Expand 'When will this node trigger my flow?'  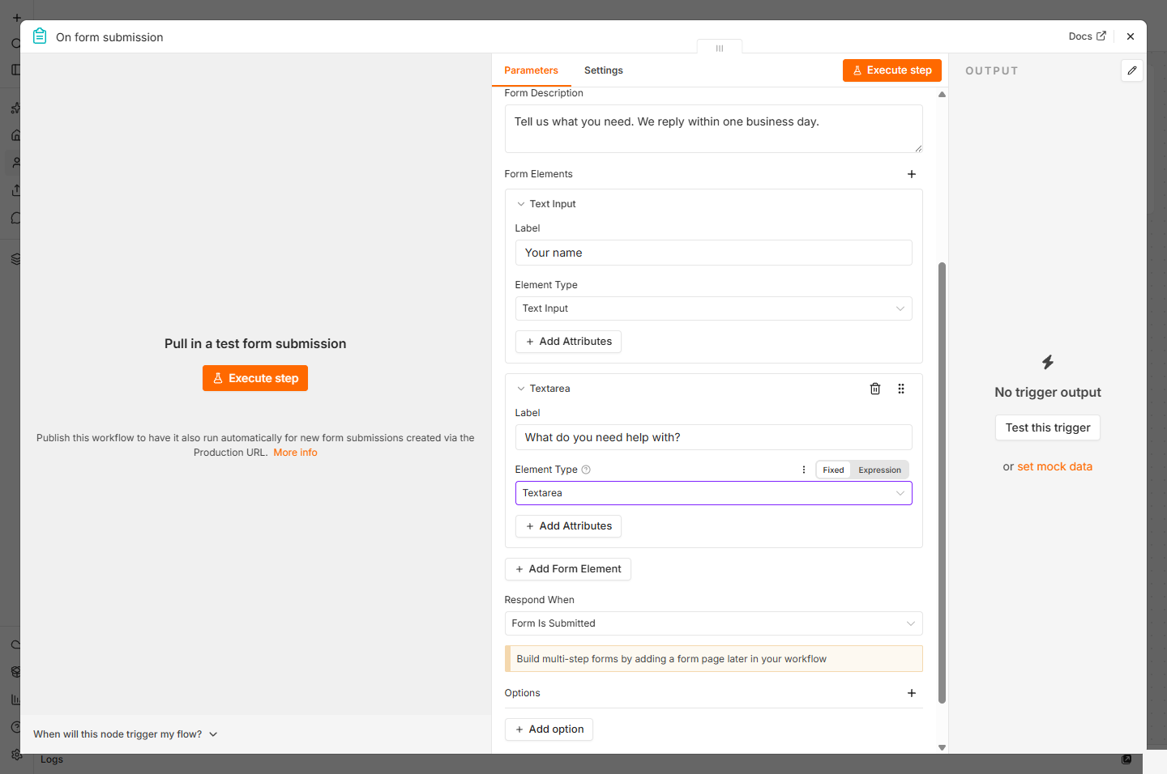tap(126, 734)
